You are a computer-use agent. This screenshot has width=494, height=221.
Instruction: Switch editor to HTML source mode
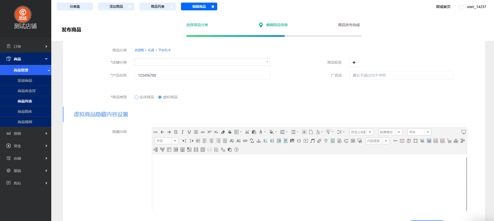click(x=156, y=132)
